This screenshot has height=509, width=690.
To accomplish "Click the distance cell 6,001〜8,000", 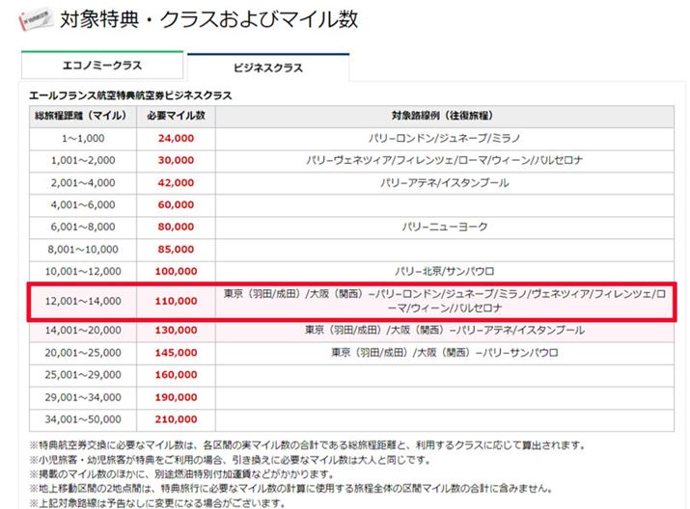I will pyautogui.click(x=83, y=227).
